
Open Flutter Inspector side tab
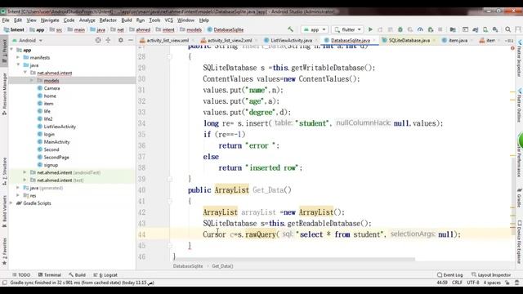click(520, 59)
